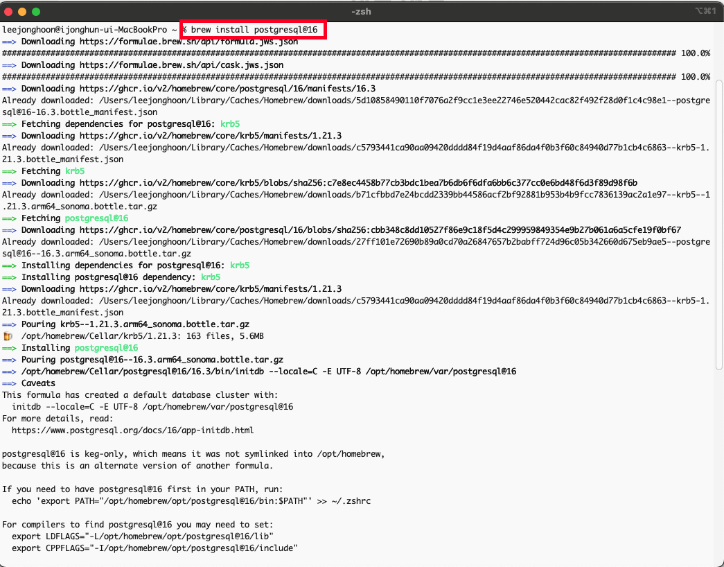Screen dimensions: 724x567
Task: Click 'Pouring postgresql@16--16.3' line
Action: coord(143,360)
